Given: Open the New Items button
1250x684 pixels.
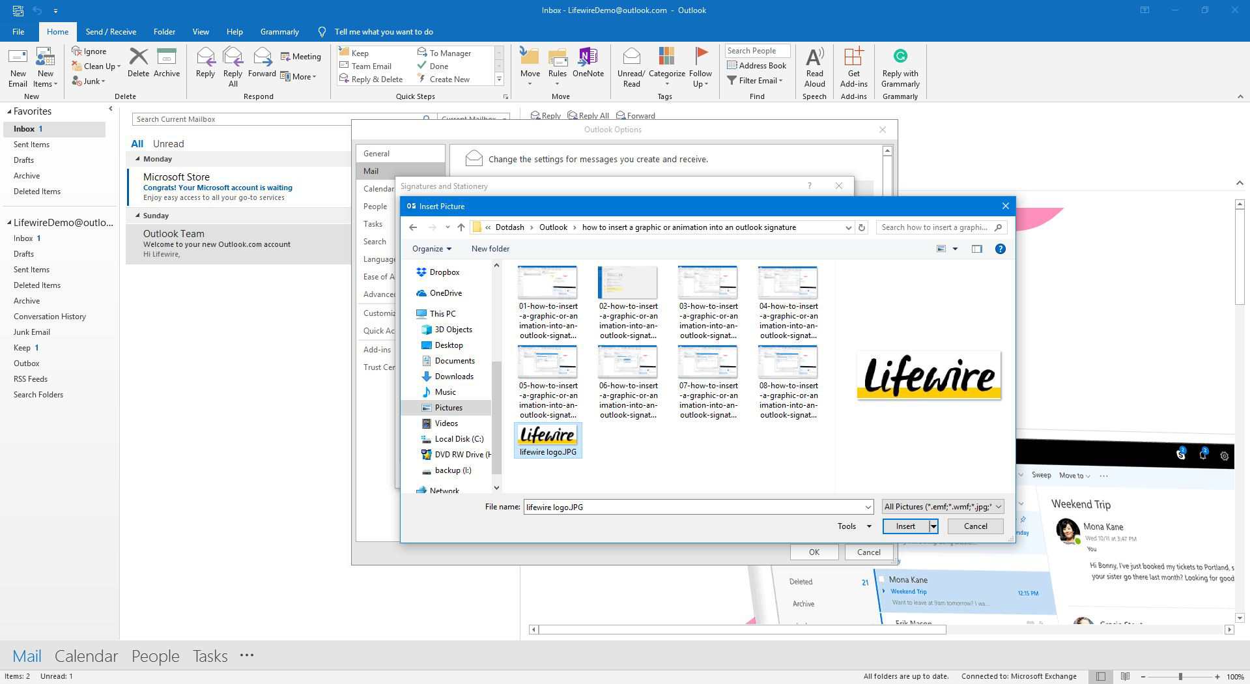Looking at the screenshot, I should pos(46,67).
